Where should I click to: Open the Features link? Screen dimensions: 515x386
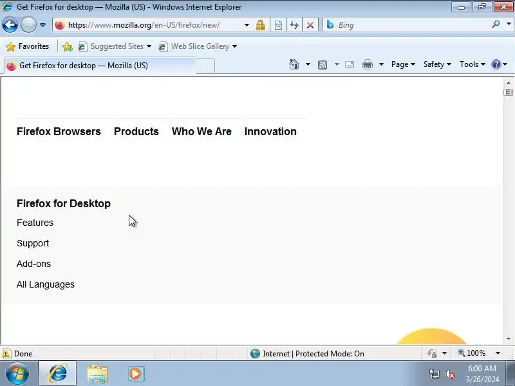[35, 223]
